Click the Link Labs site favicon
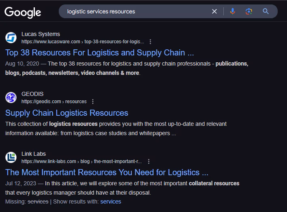This screenshot has width=287, height=212. pos(11,157)
